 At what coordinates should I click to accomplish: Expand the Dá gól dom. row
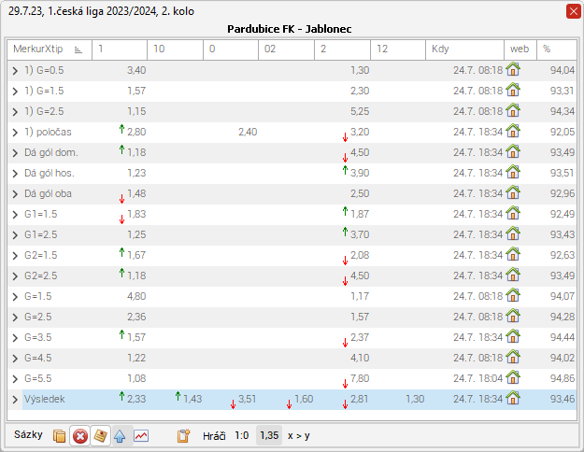(15, 153)
